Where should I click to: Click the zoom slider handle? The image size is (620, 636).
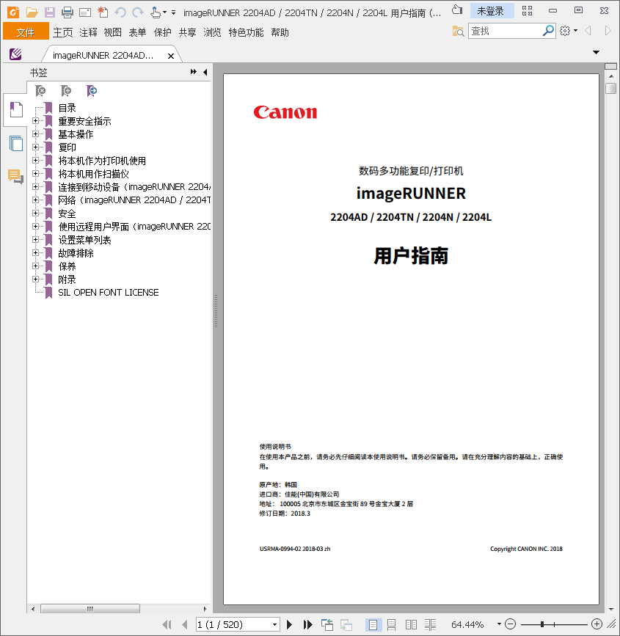(542, 624)
